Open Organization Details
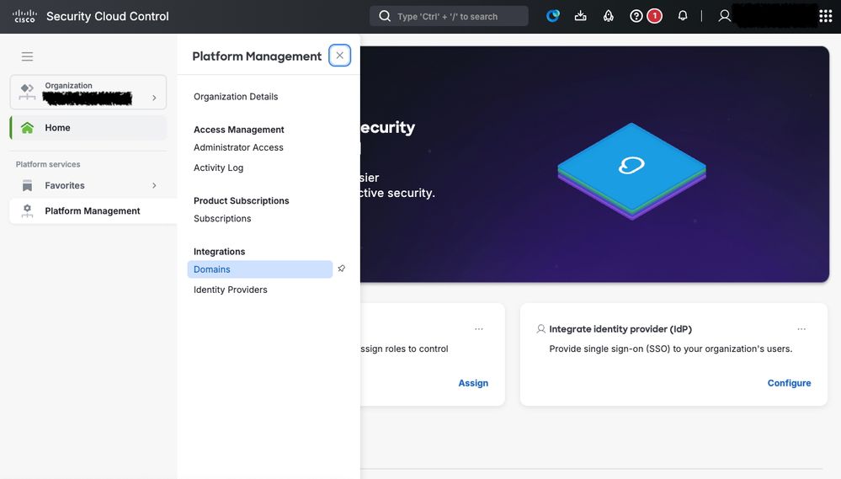 click(236, 97)
